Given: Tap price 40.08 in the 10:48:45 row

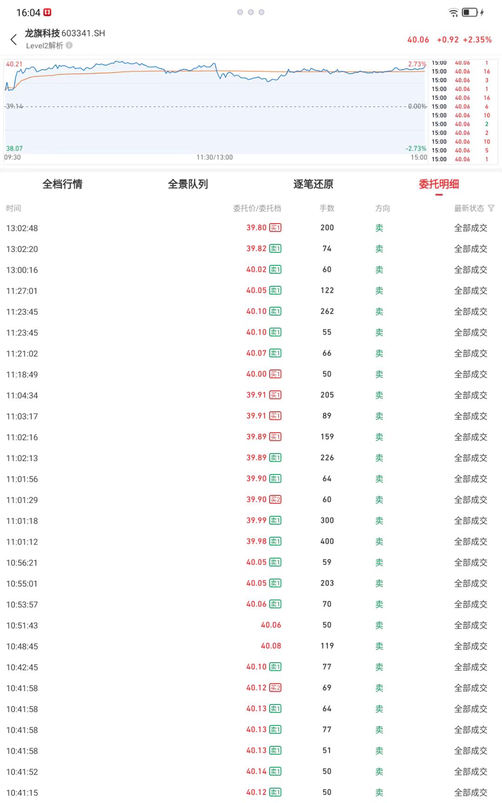Looking at the screenshot, I should click(271, 646).
